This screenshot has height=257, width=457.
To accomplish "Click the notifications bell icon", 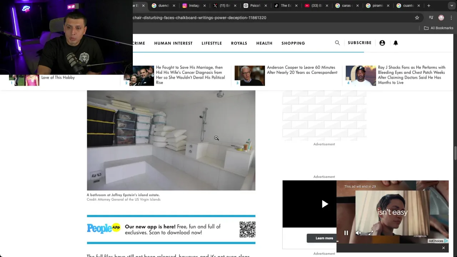I will (396, 43).
